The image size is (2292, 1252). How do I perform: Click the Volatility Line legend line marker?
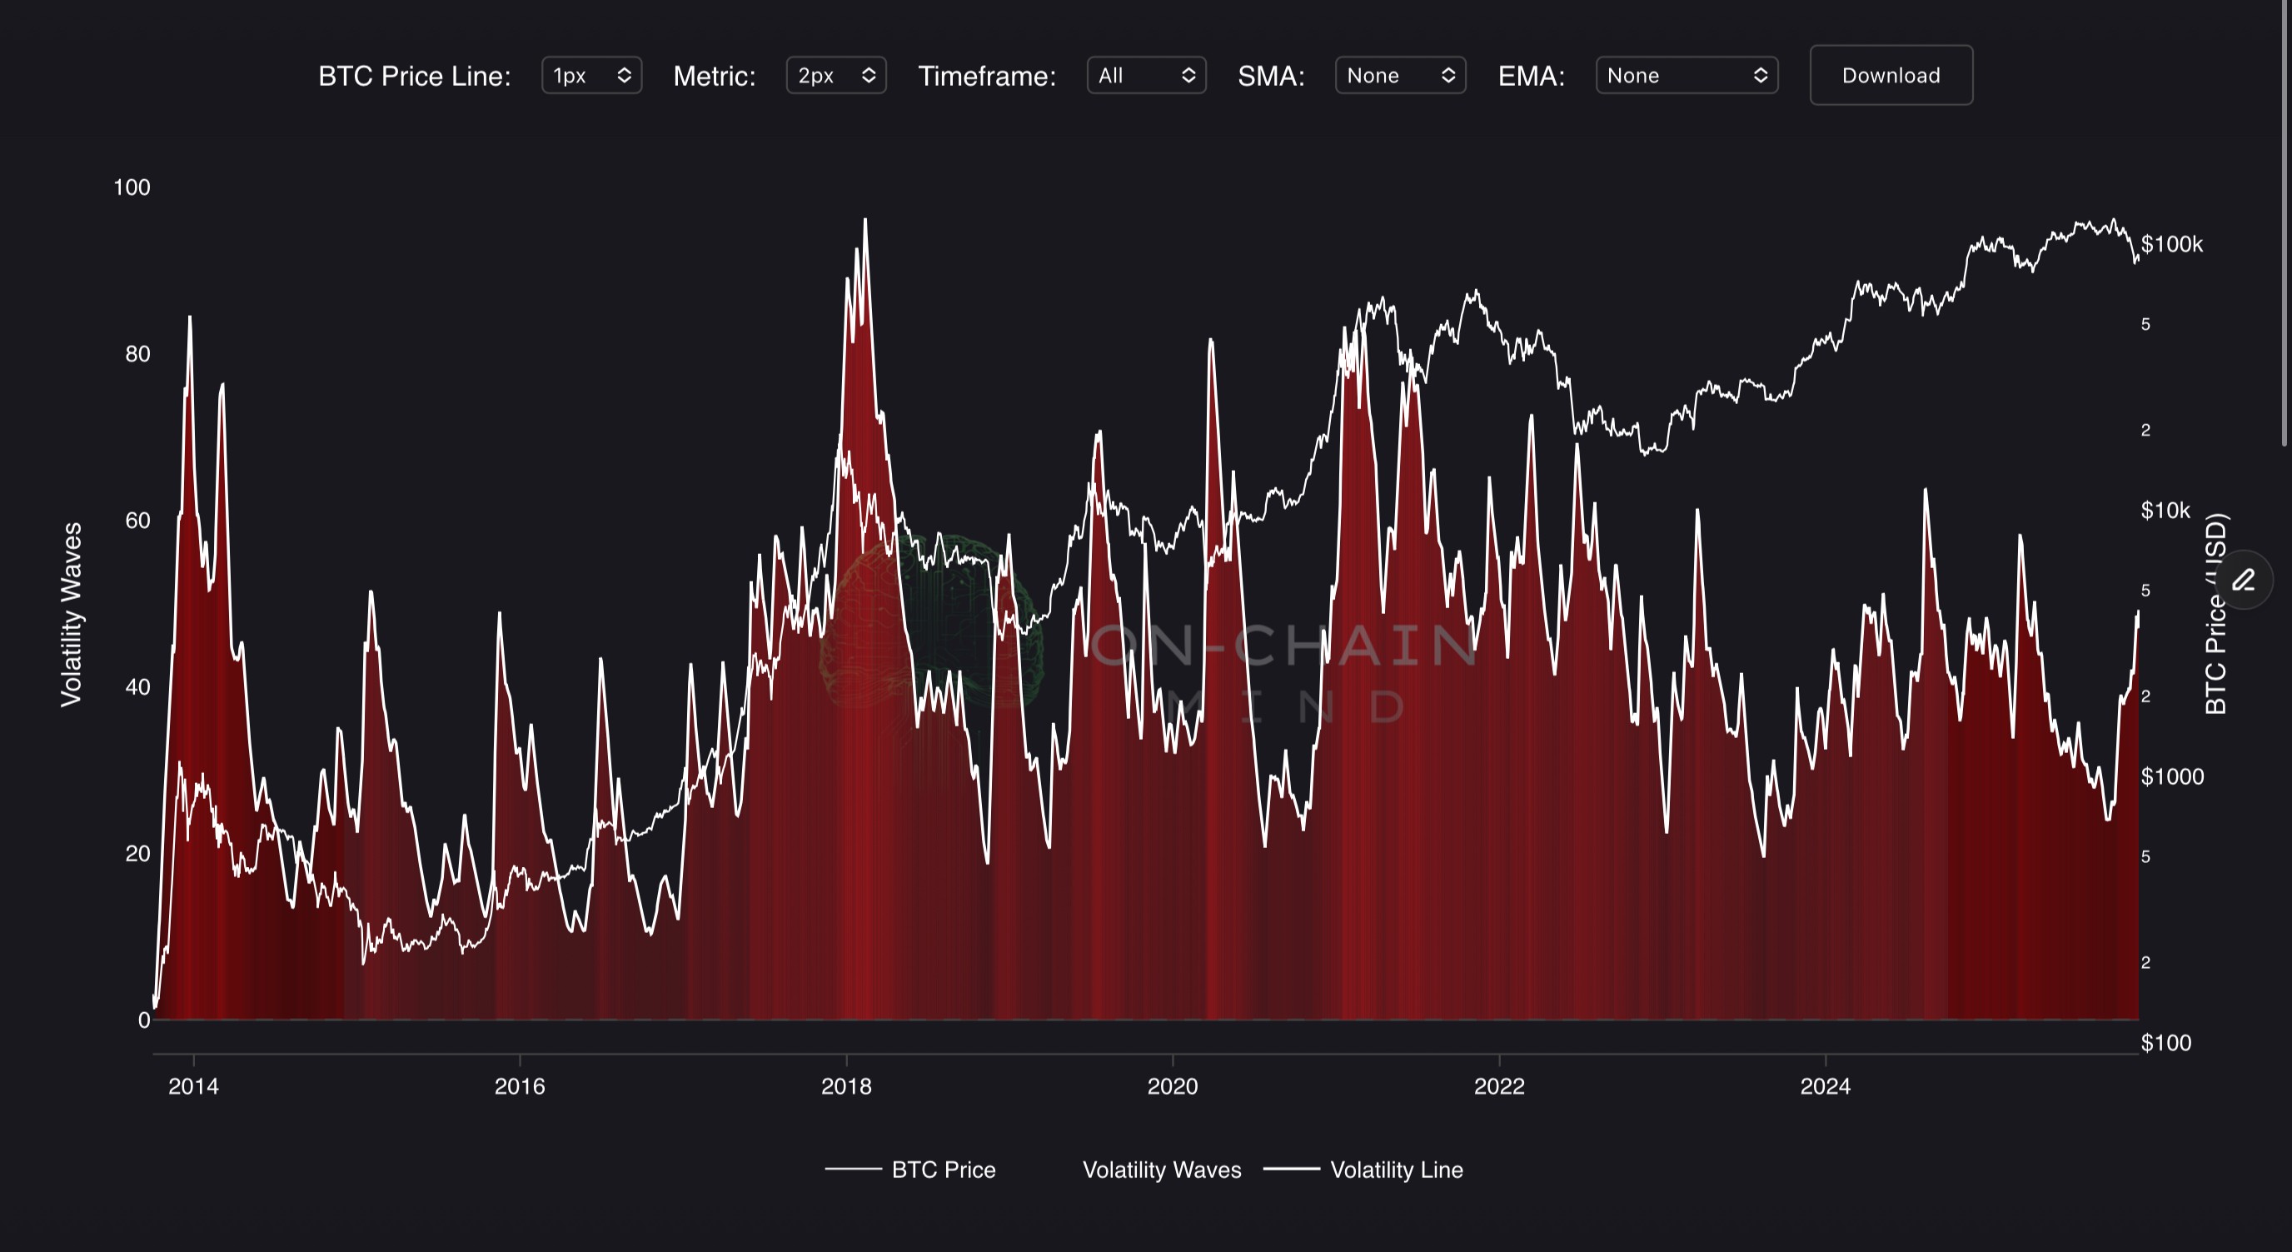(1291, 1170)
